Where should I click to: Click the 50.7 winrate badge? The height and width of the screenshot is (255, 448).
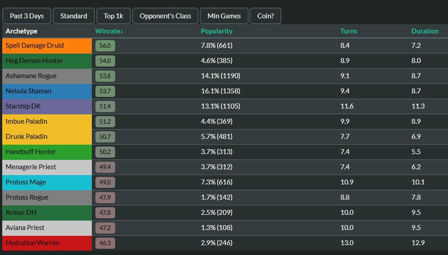105,137
